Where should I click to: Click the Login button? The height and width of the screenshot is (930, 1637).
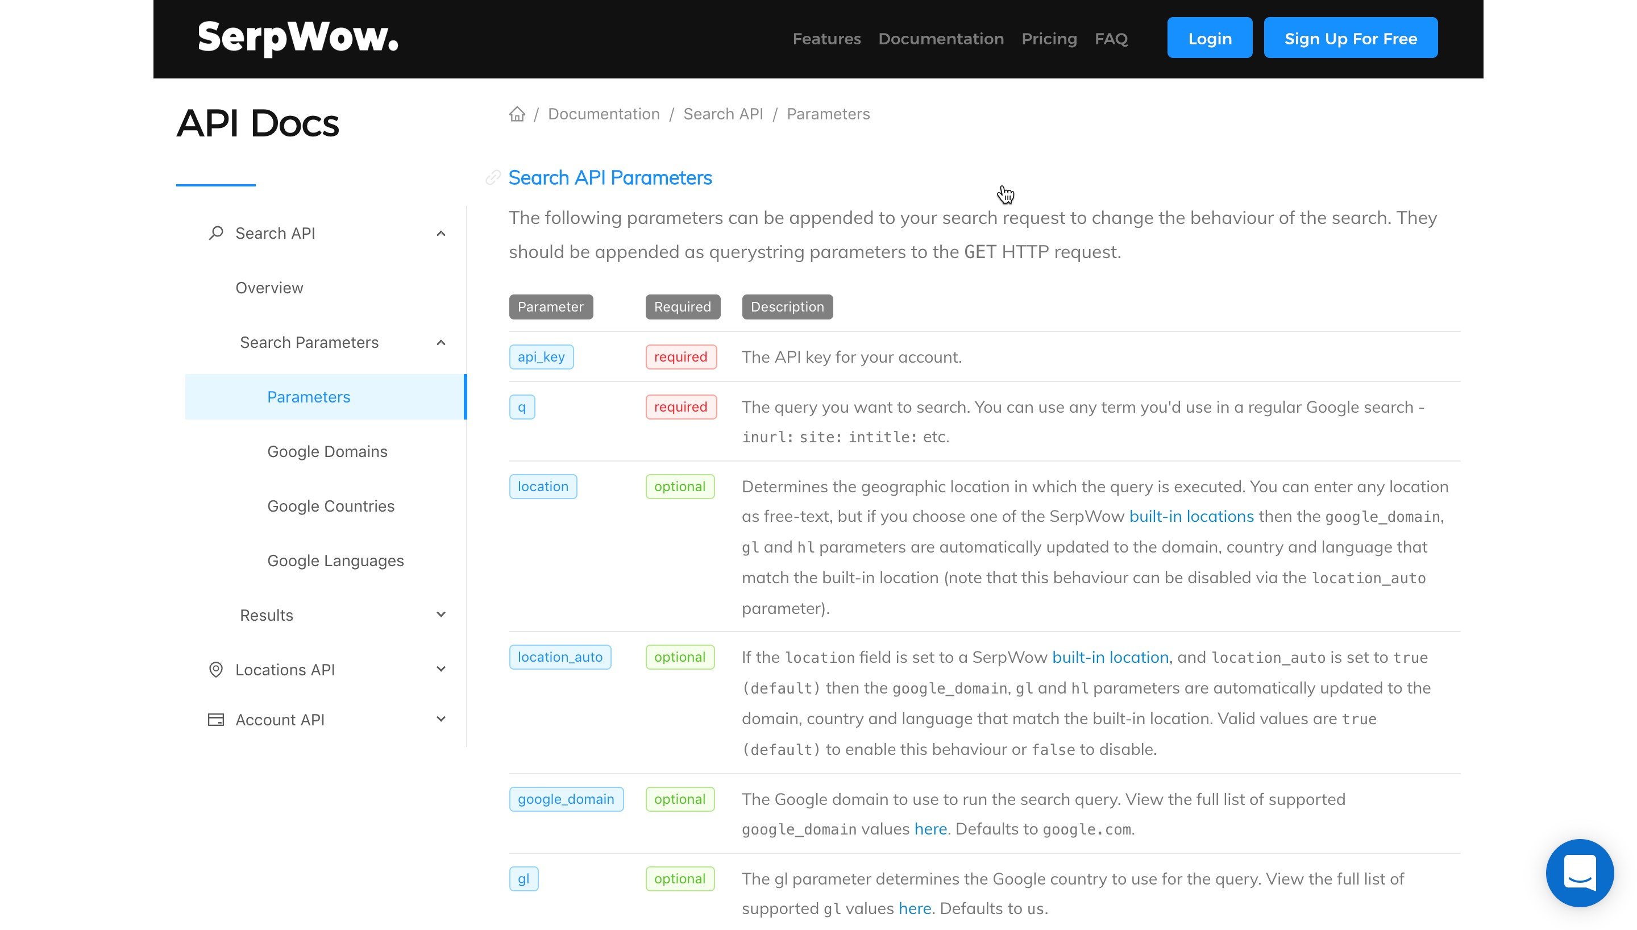1210,38
